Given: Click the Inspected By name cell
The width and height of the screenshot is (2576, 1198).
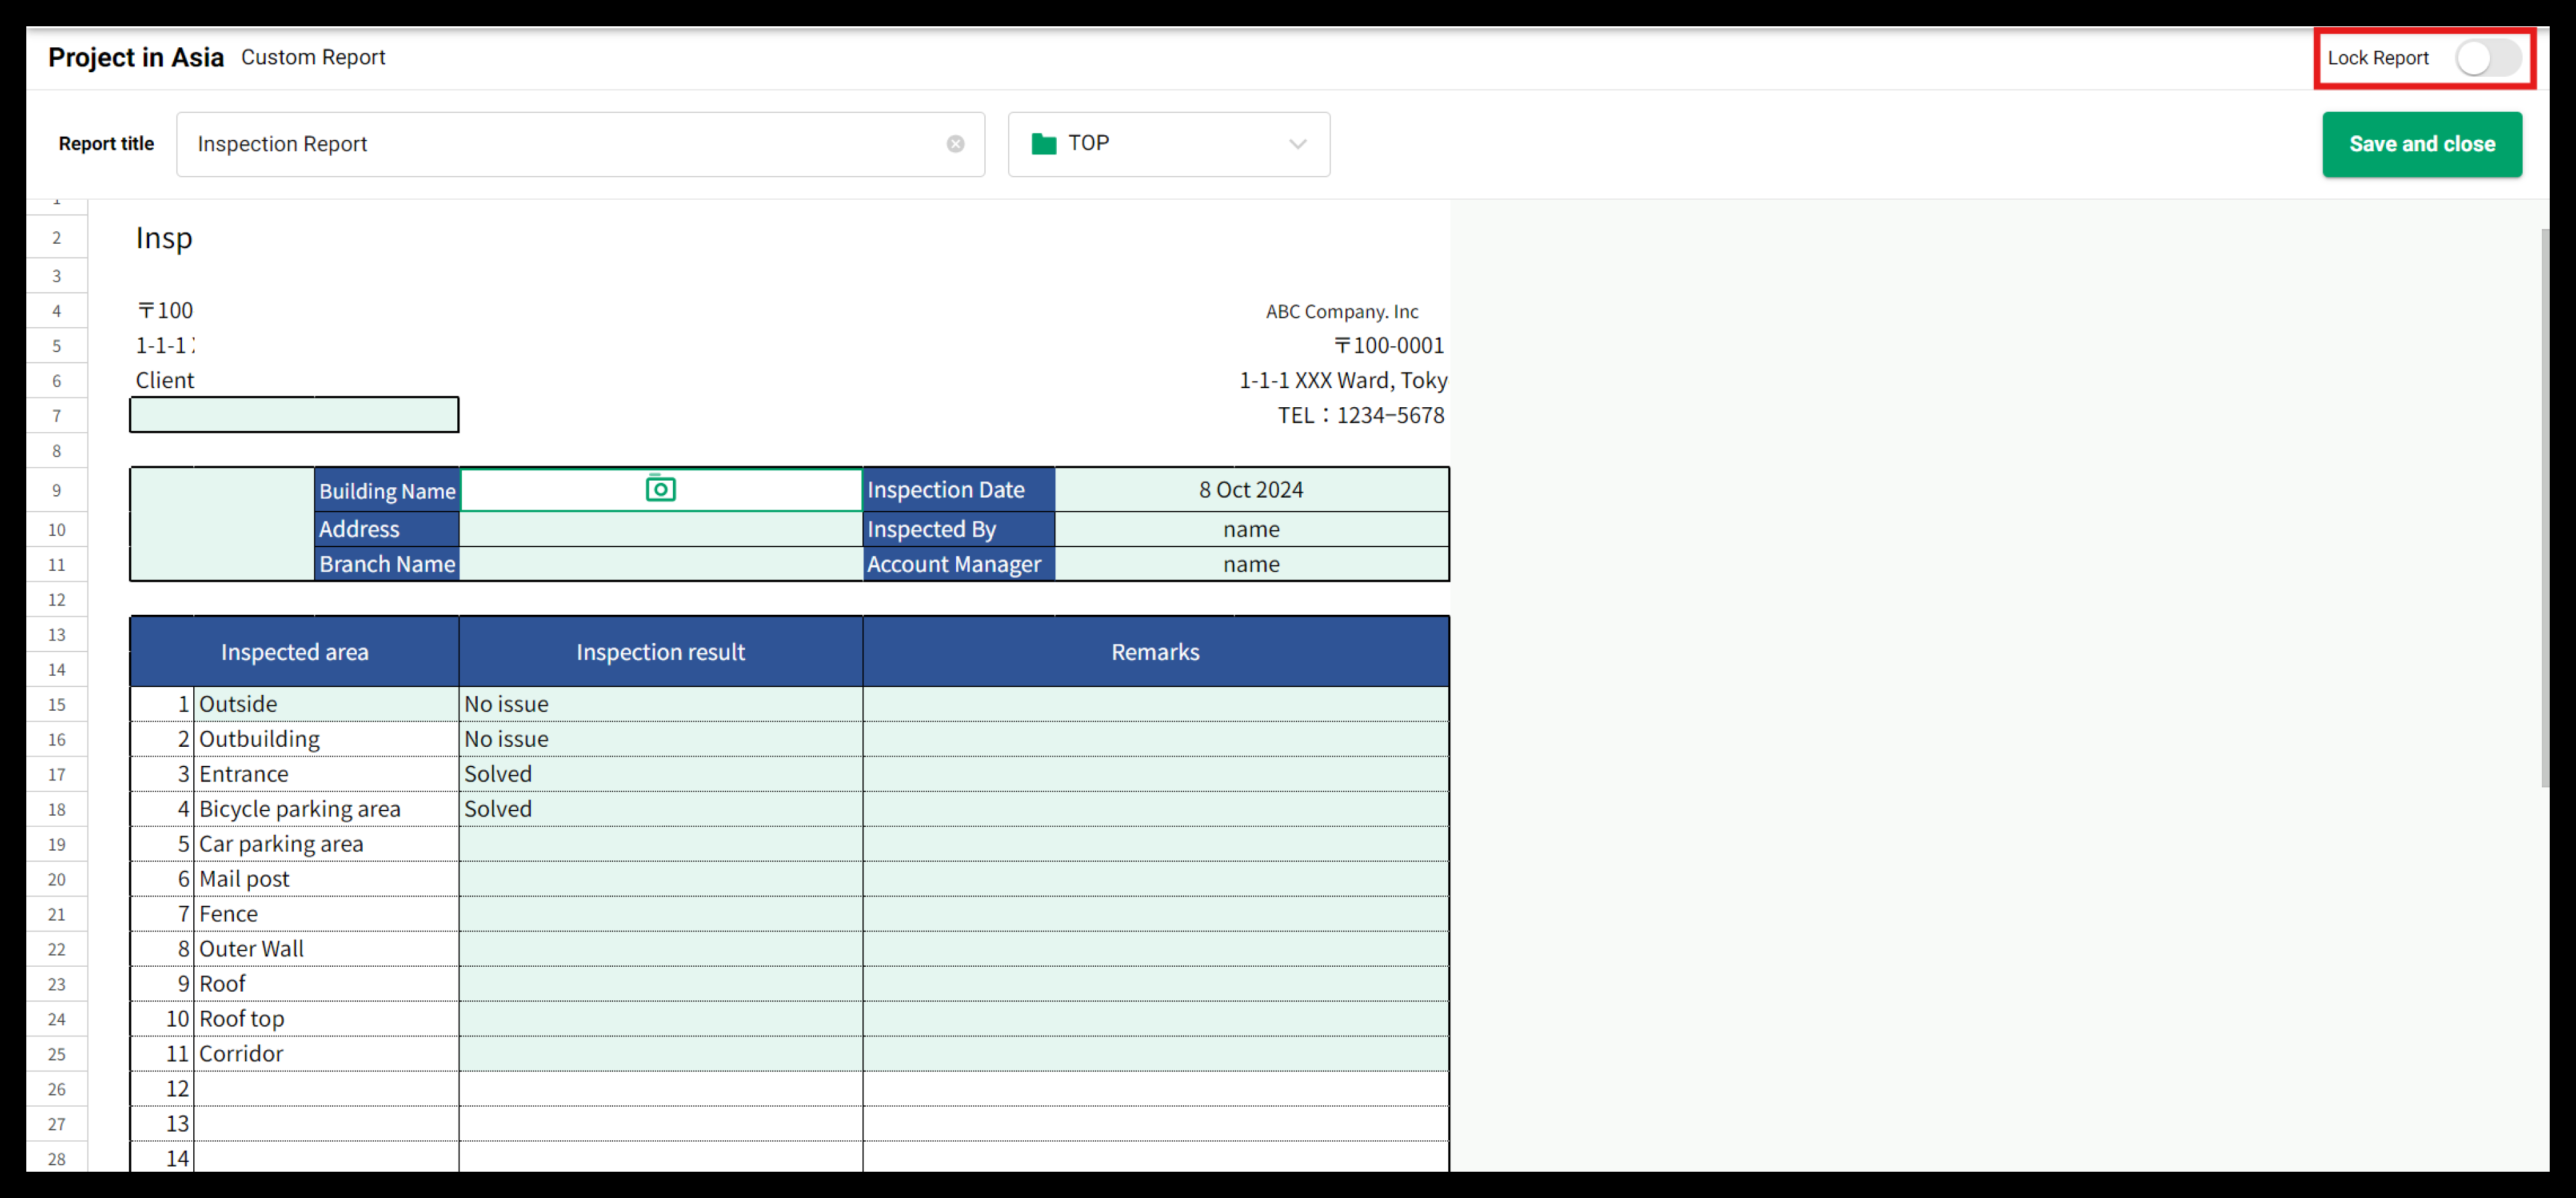Looking at the screenshot, I should (1250, 529).
